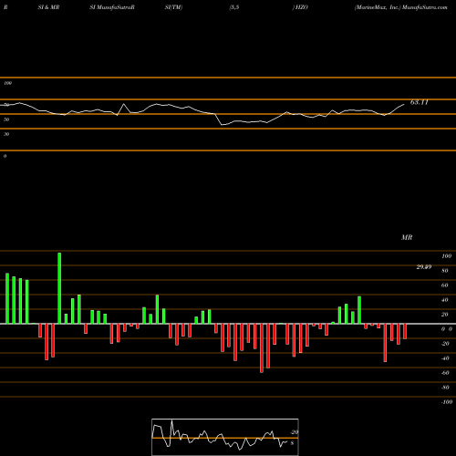
Task: Click the MR axis label 40
Action: tap(445, 300)
